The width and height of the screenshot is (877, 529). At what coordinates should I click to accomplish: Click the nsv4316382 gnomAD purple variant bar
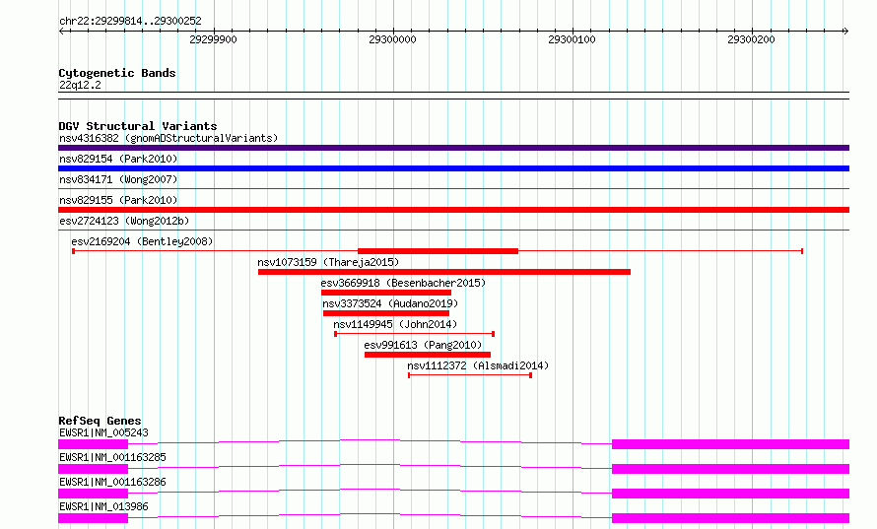pyautogui.click(x=453, y=148)
